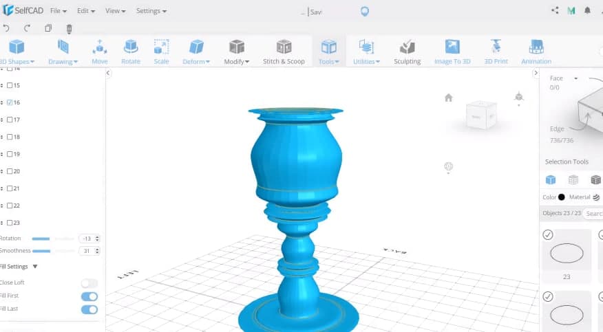The width and height of the screenshot is (603, 332).
Task: Click the Delete trash icon
Action: 70,28
